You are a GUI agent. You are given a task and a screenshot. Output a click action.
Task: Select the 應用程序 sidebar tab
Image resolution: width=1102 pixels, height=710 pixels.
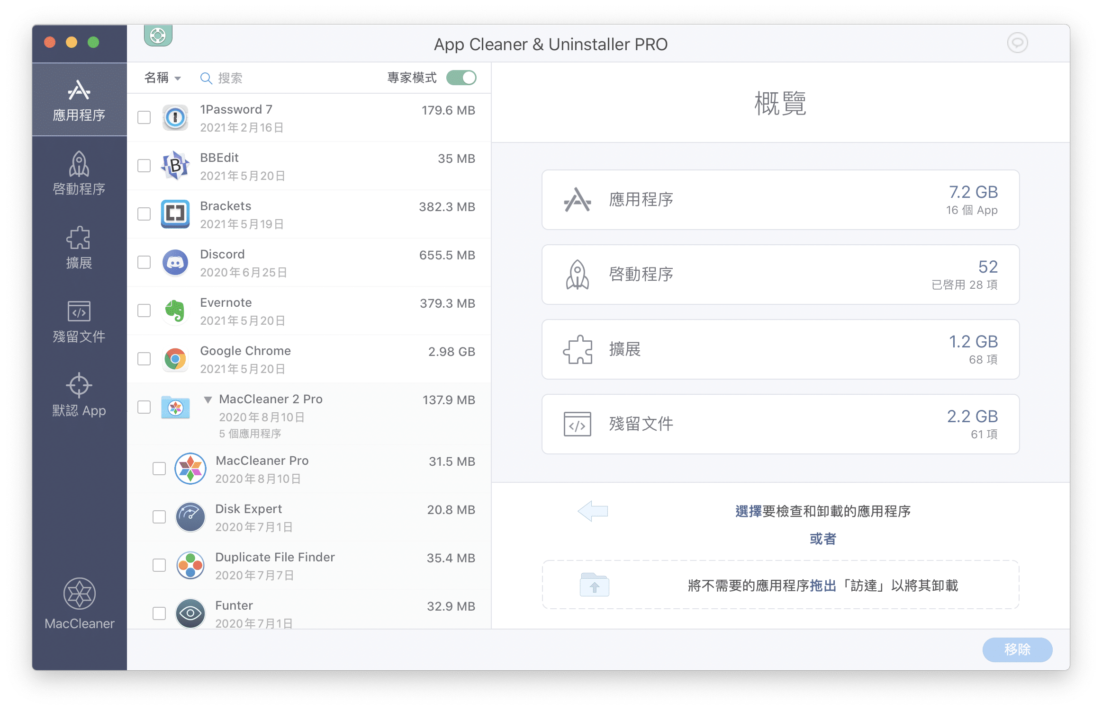pos(79,99)
